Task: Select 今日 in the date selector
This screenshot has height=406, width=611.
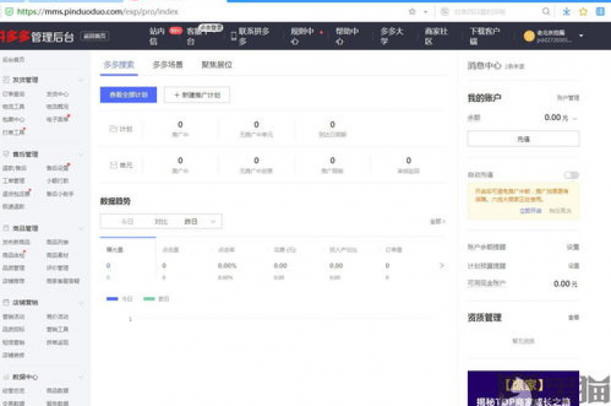Action: pyautogui.click(x=127, y=221)
